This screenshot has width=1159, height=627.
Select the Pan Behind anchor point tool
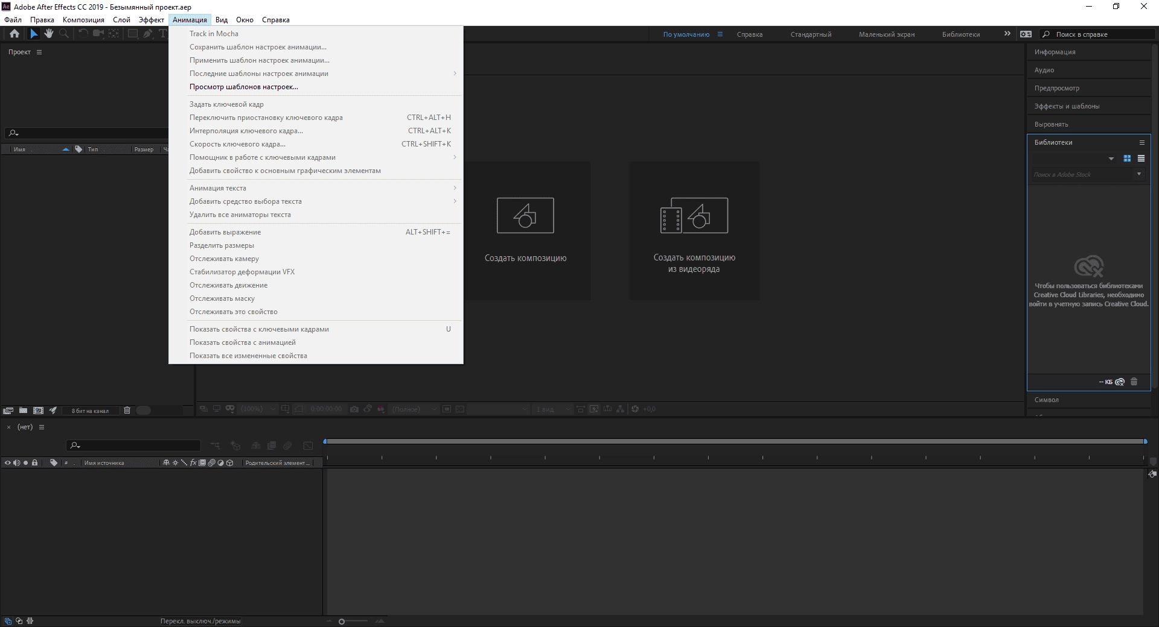(113, 34)
